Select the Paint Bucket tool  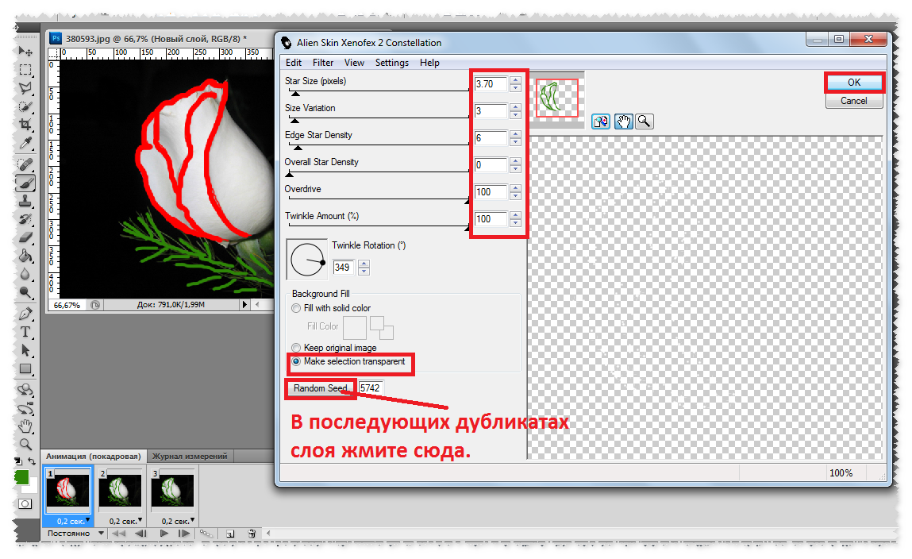pyautogui.click(x=25, y=256)
